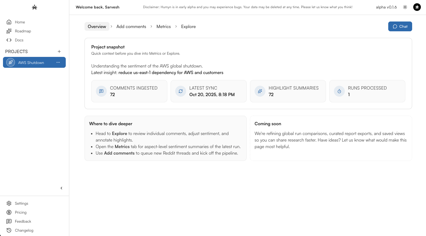This screenshot has width=426, height=236.
Task: Add a new project with plus icon
Action: [59, 51]
